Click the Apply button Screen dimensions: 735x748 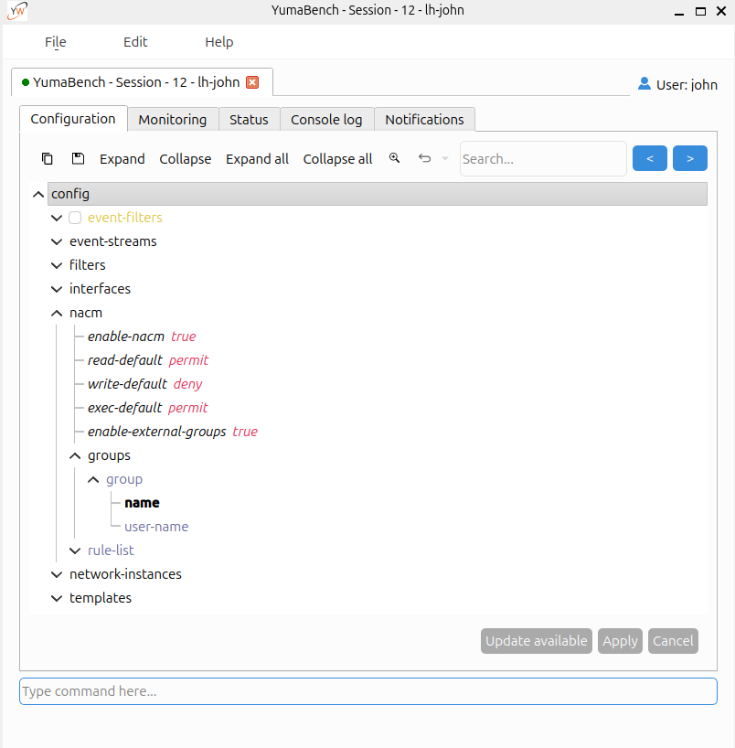[620, 641]
